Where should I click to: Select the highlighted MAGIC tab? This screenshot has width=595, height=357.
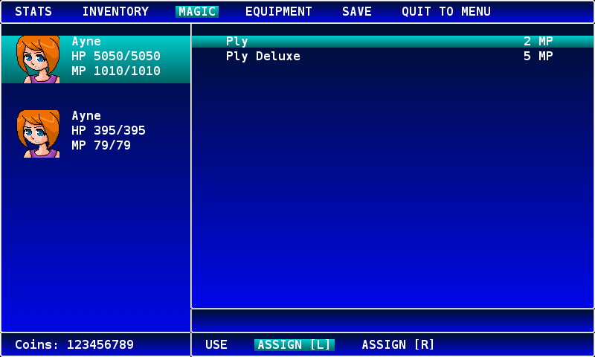(197, 12)
